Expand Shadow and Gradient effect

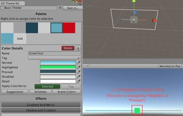tap(41, 110)
